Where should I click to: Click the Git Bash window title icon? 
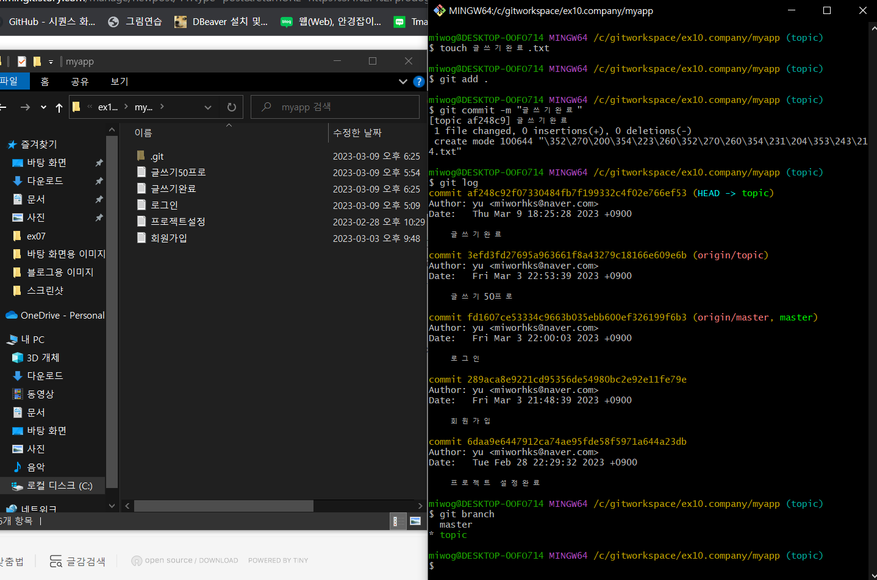coord(439,10)
